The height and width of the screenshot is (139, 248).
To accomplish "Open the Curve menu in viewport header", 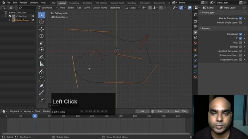I will (x=87, y=8).
